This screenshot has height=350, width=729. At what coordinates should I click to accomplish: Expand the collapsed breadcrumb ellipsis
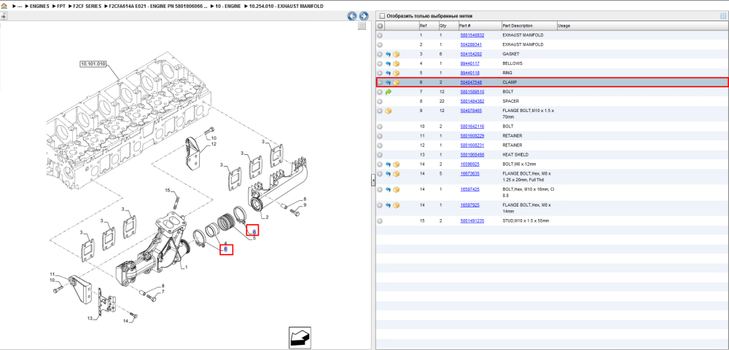coord(20,7)
